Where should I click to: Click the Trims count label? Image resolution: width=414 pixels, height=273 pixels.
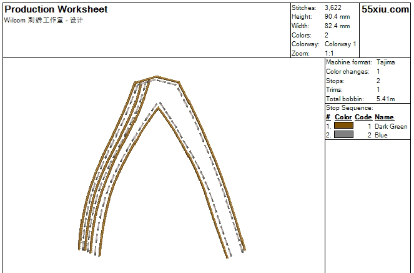(335, 90)
